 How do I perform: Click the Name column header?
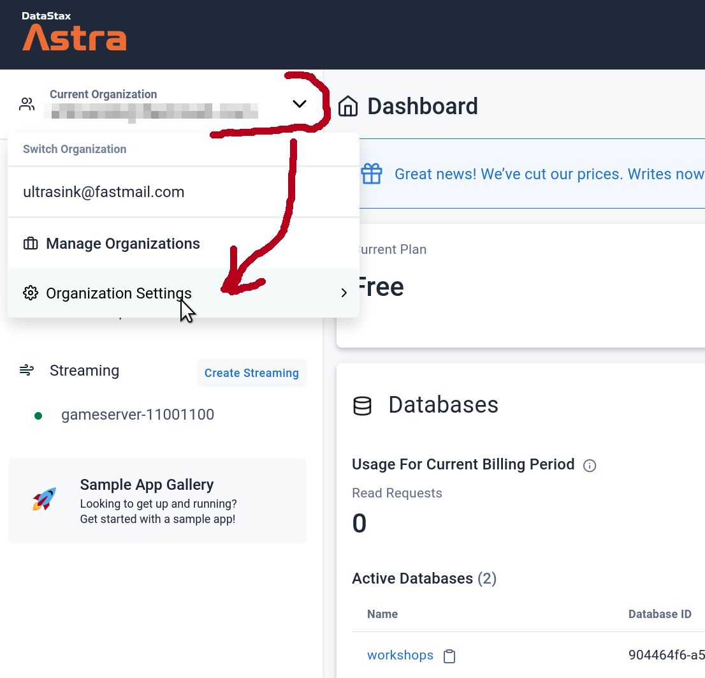click(382, 614)
